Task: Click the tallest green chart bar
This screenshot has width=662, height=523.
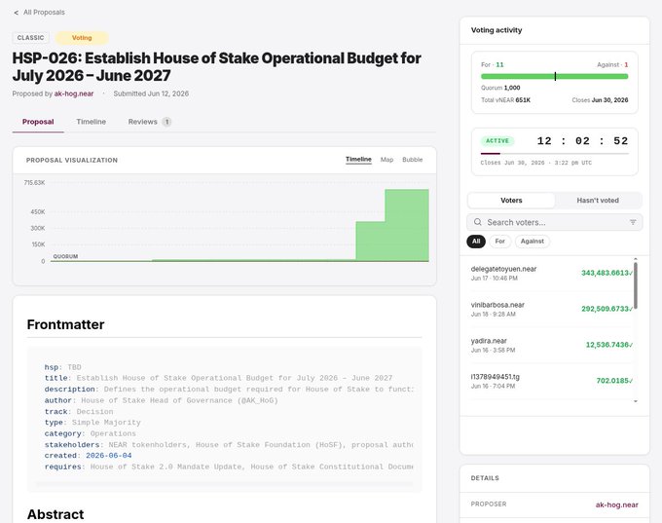Action: click(407, 225)
